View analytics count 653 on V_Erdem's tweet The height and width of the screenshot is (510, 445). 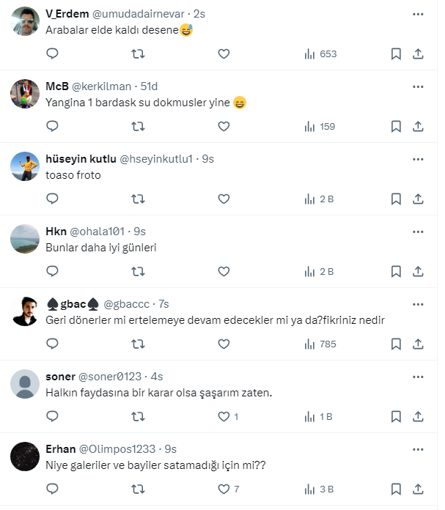tap(320, 53)
